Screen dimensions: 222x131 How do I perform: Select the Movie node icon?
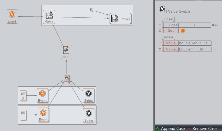(49, 16)
